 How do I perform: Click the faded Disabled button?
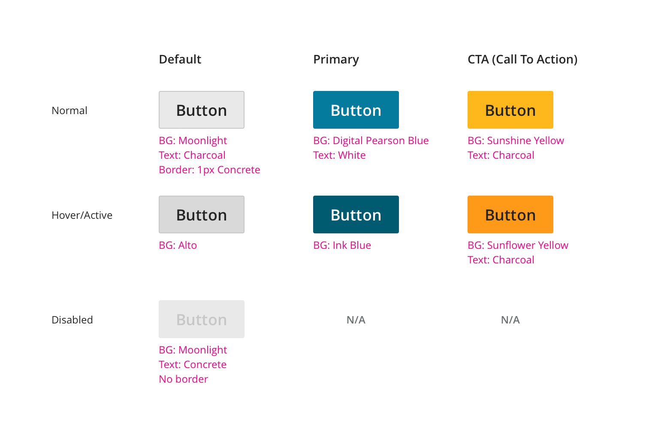202,319
